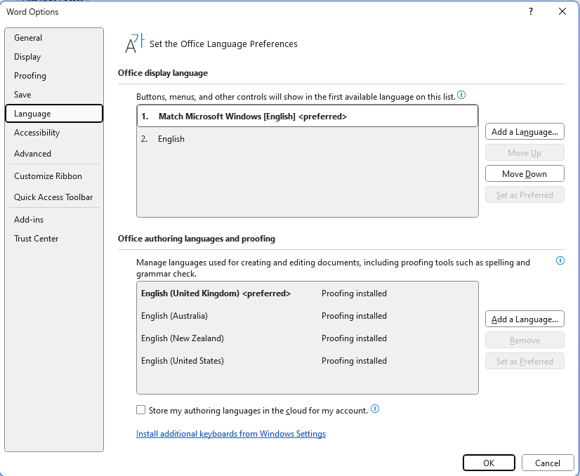Enable storing authoring languages in the cloud
Screen dimensions: 580x476
pyautogui.click(x=140, y=410)
